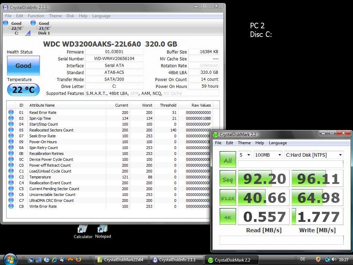
Task: Click the 4K write result 1.777
Action: coord(317,216)
